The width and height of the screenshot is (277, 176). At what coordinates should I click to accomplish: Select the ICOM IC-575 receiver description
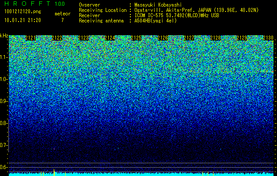177,15
